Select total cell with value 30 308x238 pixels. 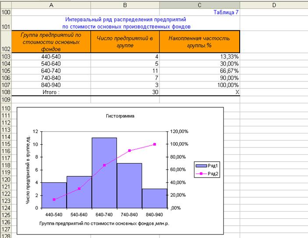click(x=125, y=92)
